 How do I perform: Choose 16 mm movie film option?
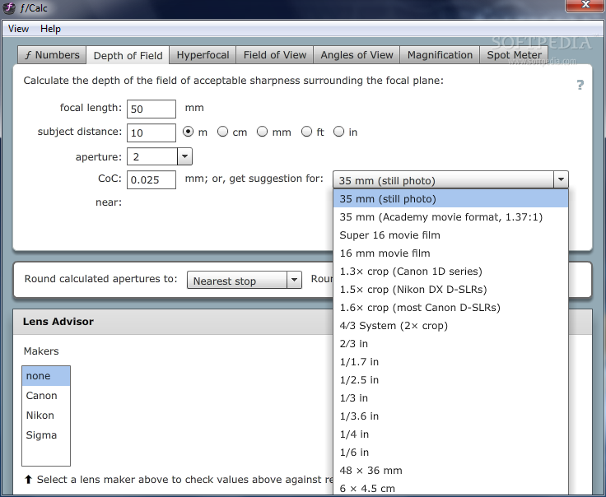450,253
